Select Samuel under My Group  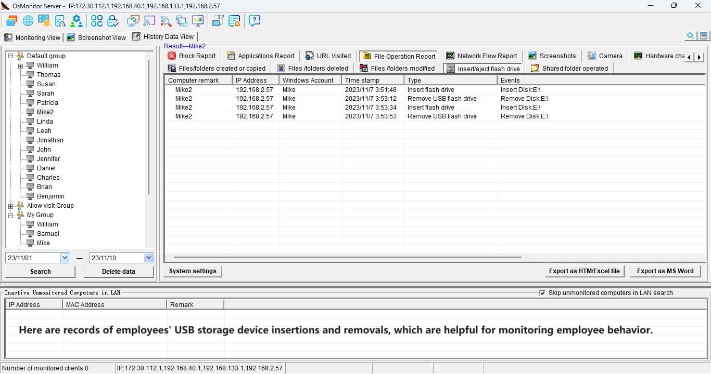[x=48, y=234]
